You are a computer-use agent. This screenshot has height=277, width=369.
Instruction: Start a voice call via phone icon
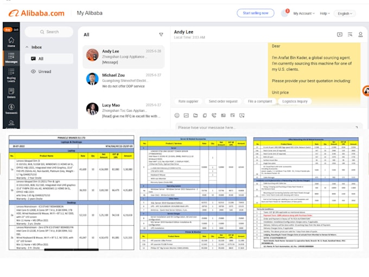(x=214, y=115)
